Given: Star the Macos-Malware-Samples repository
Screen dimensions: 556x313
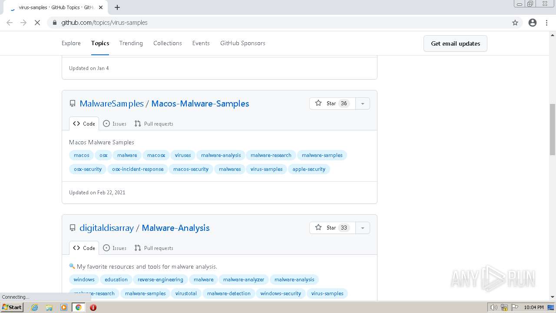Looking at the screenshot, I should pyautogui.click(x=332, y=103).
